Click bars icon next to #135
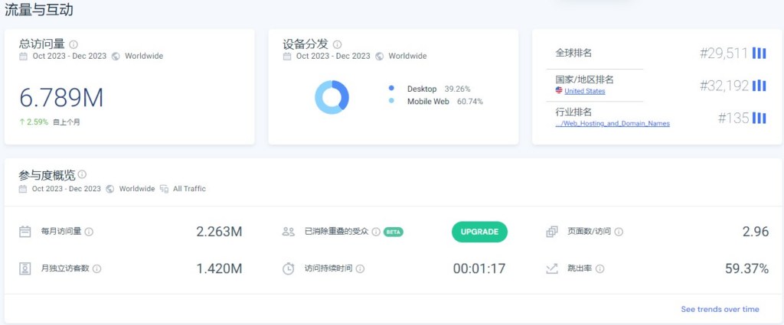784x325 pixels. 759,118
